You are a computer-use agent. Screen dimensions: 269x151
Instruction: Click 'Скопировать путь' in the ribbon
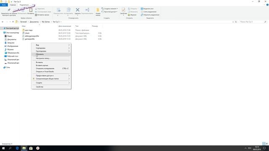[x=43, y=12]
